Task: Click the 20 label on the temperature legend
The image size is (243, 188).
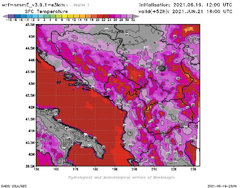Action: tap(98, 20)
